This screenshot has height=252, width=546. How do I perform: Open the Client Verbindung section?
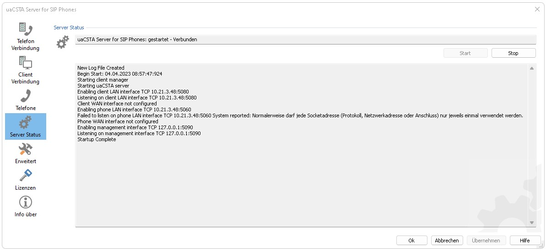coord(26,70)
